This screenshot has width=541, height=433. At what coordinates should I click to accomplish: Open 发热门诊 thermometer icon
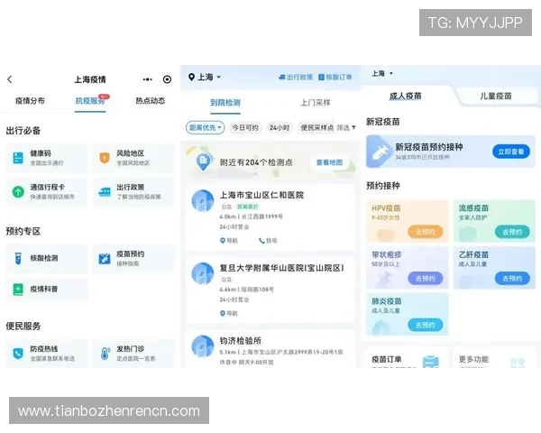(105, 354)
